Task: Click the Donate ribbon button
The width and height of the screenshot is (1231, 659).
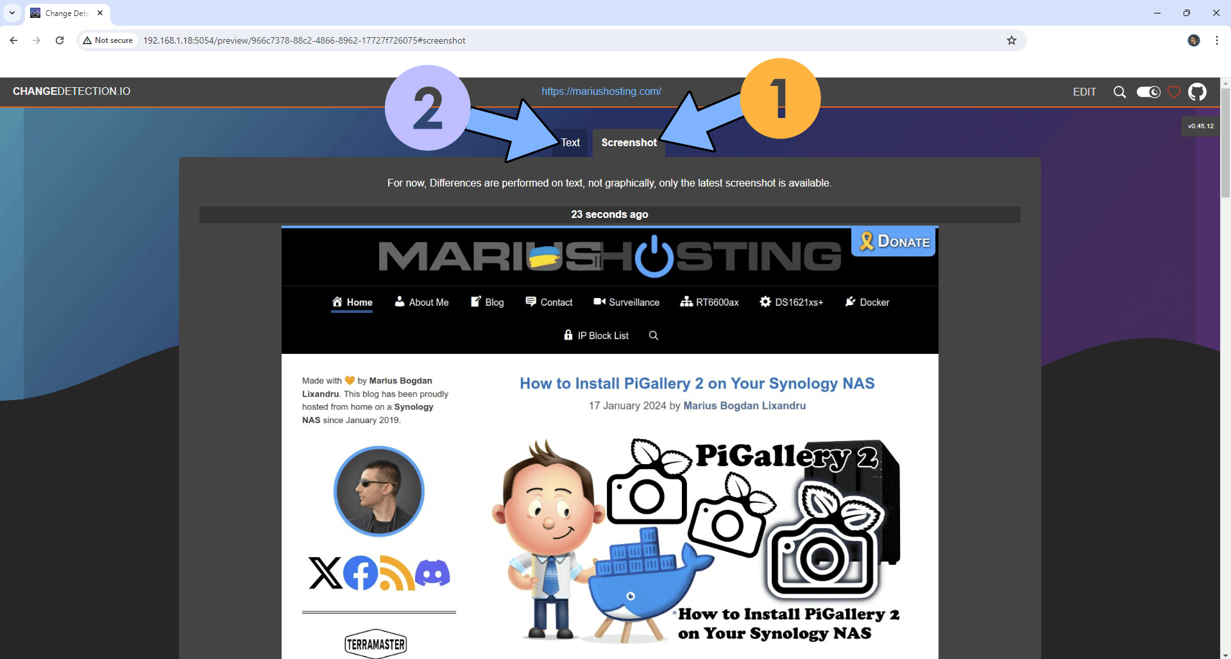Action: pyautogui.click(x=893, y=242)
